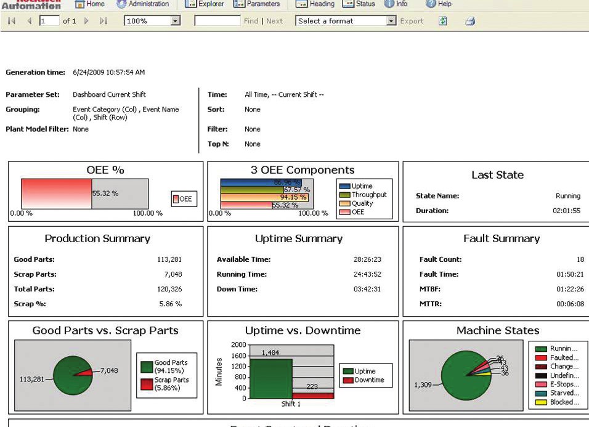Click the Home house icon
Image resolution: width=589 pixels, height=427 pixels.
point(79,4)
